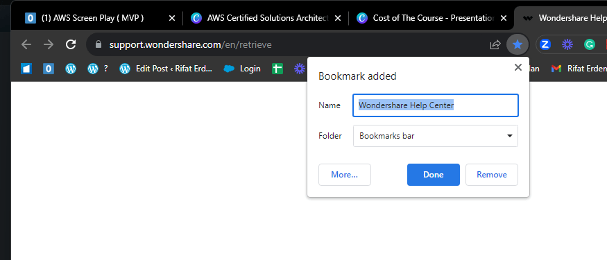This screenshot has width=607, height=260.
Task: Click the Done button
Action: click(433, 175)
